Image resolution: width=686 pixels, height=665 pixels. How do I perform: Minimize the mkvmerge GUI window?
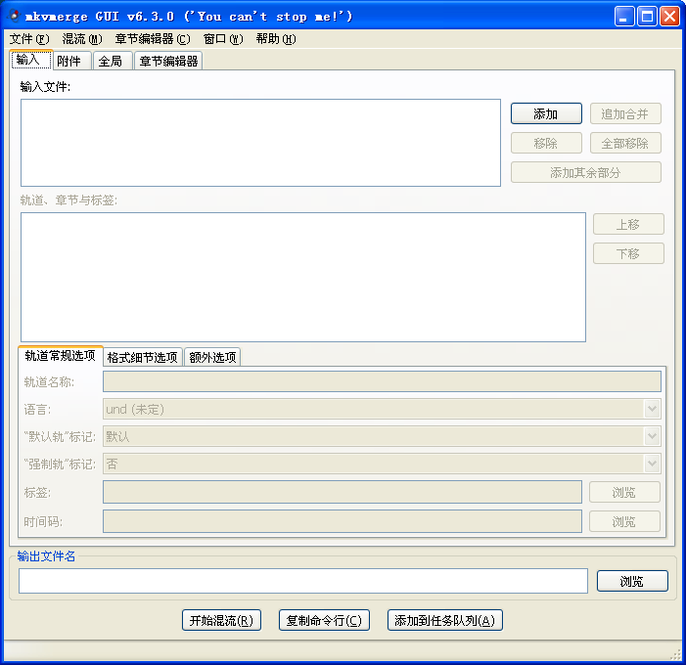coord(624,17)
